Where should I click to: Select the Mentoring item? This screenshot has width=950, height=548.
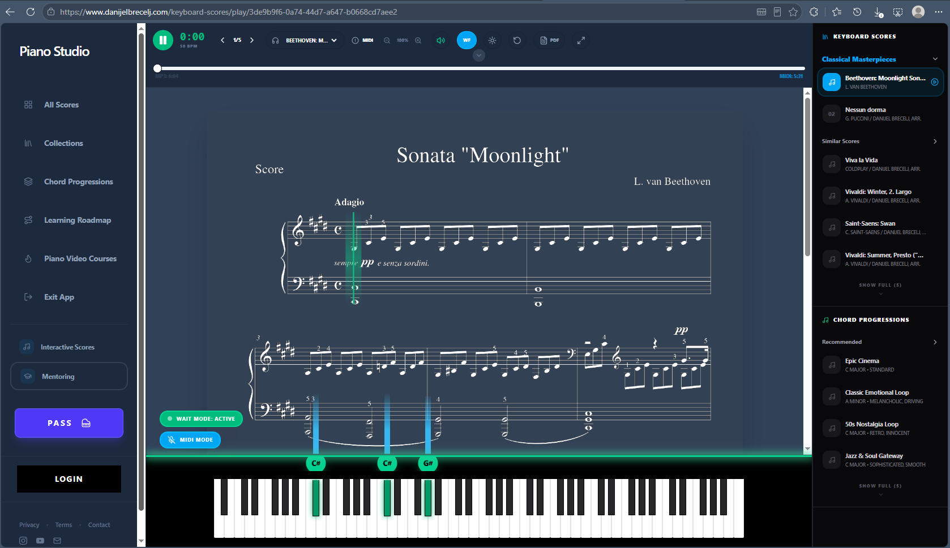(x=69, y=376)
